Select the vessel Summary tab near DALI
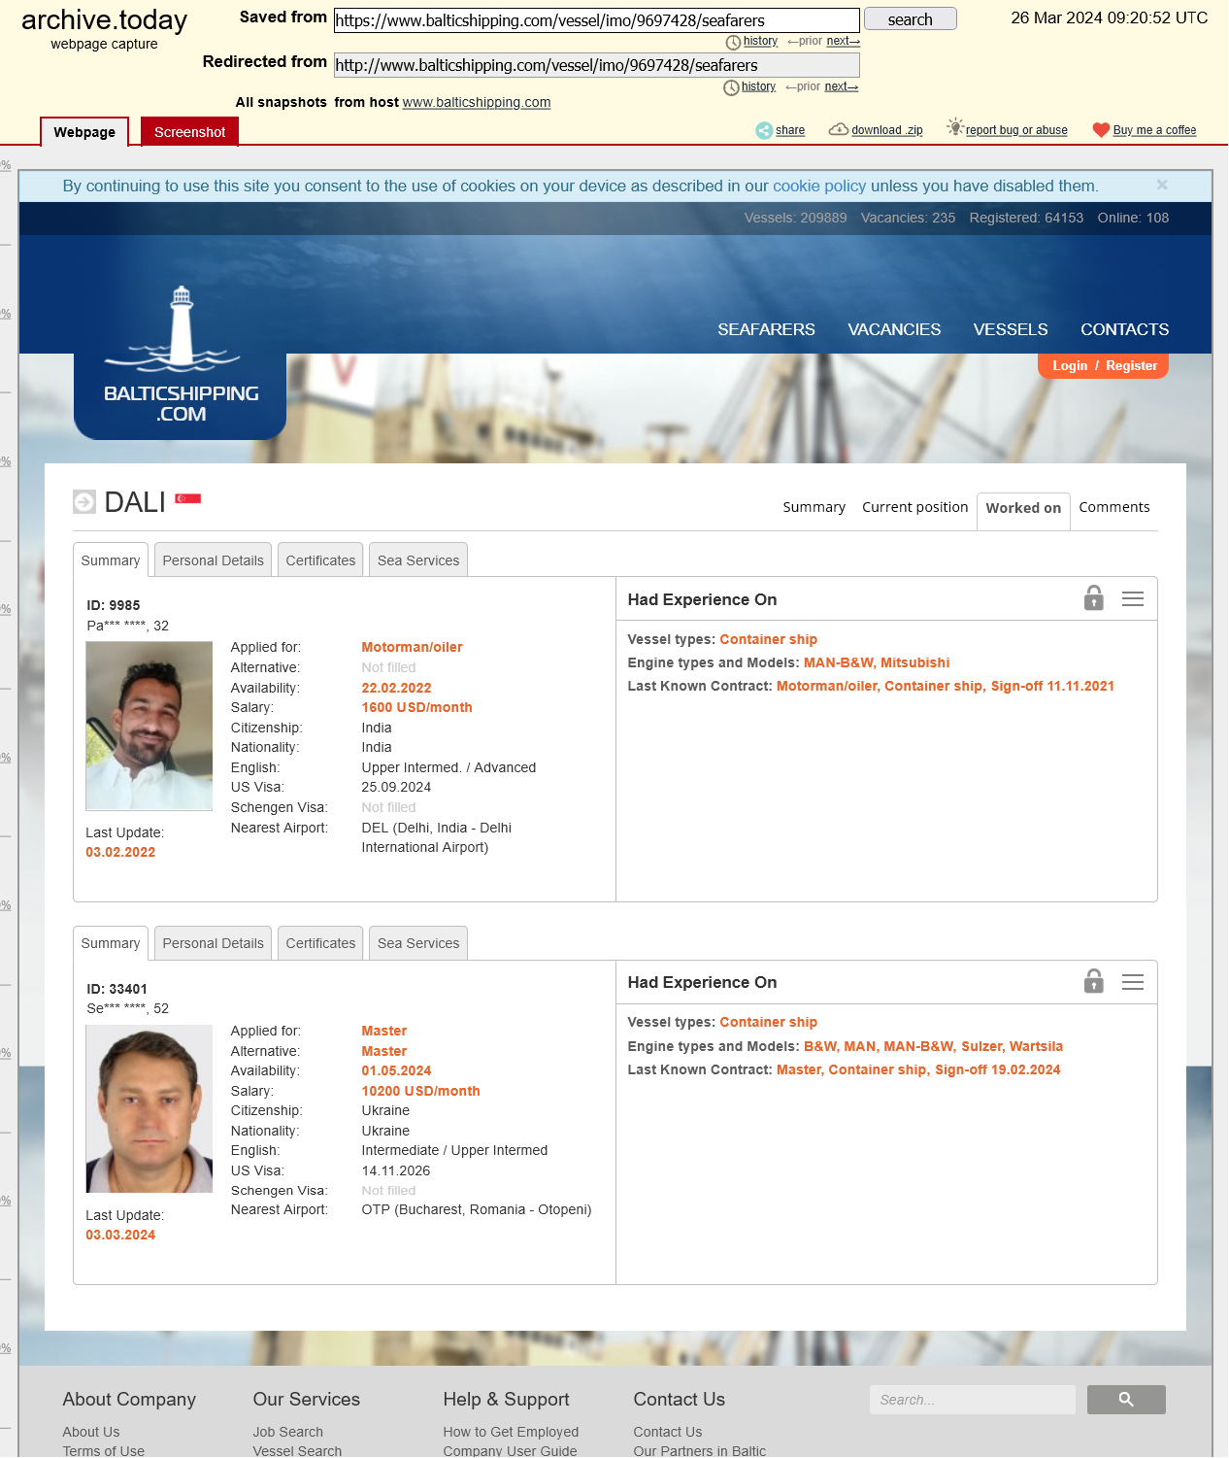 [814, 507]
